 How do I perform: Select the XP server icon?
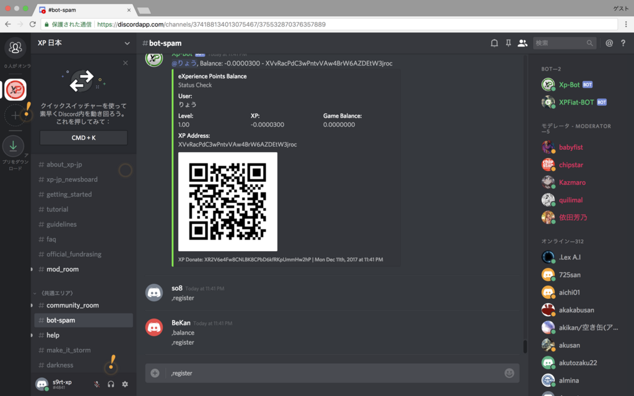coord(15,90)
